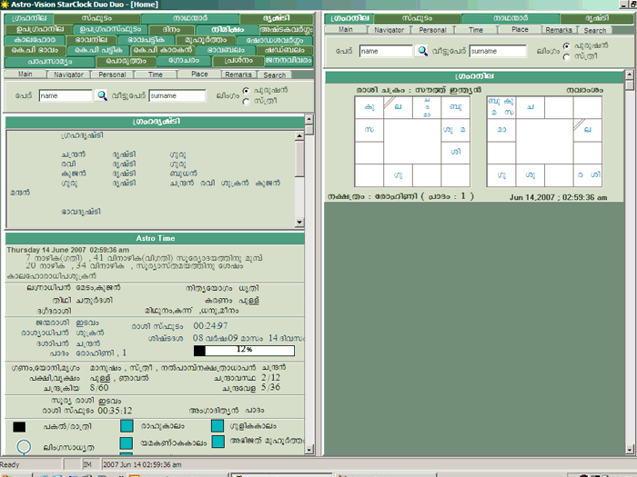The height and width of the screenshot is (477, 637).
Task: Click the name input field in right pane
Action: 386,51
